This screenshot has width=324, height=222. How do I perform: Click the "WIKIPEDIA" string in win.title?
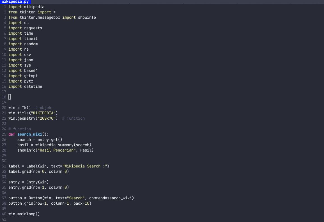click(x=43, y=113)
